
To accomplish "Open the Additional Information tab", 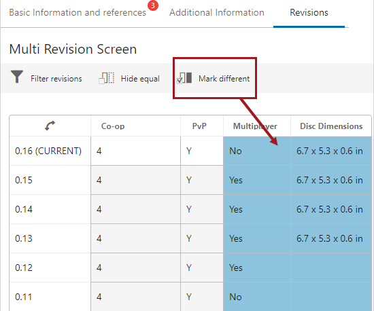I will (x=217, y=12).
